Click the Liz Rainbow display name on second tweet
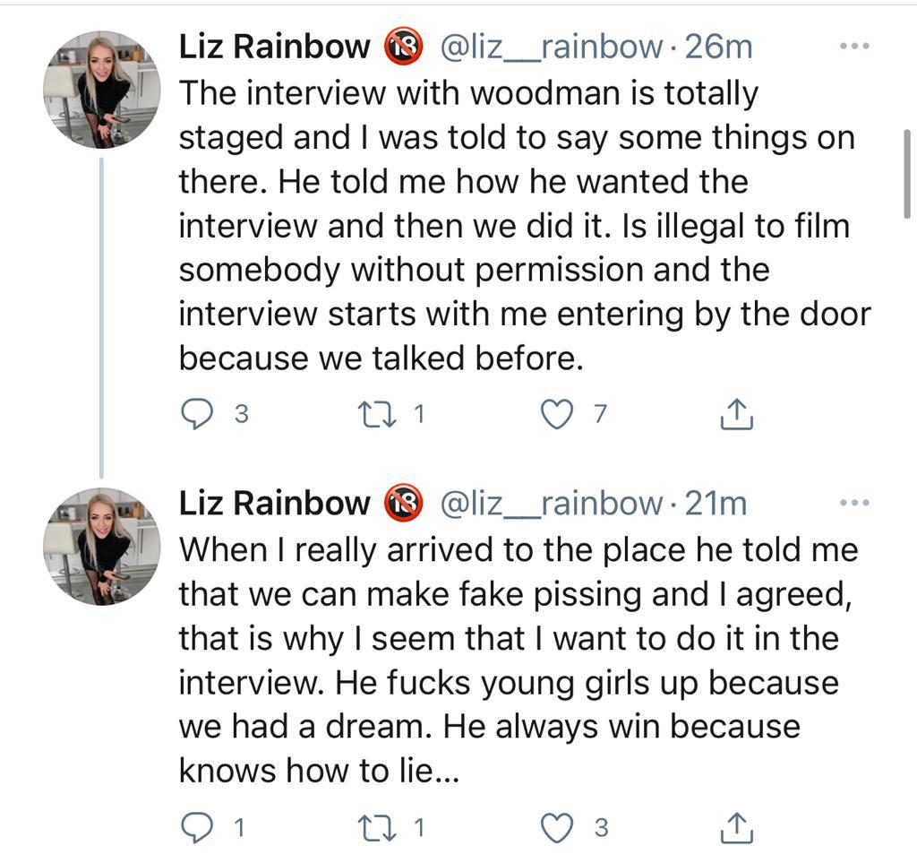The width and height of the screenshot is (917, 863). (274, 504)
